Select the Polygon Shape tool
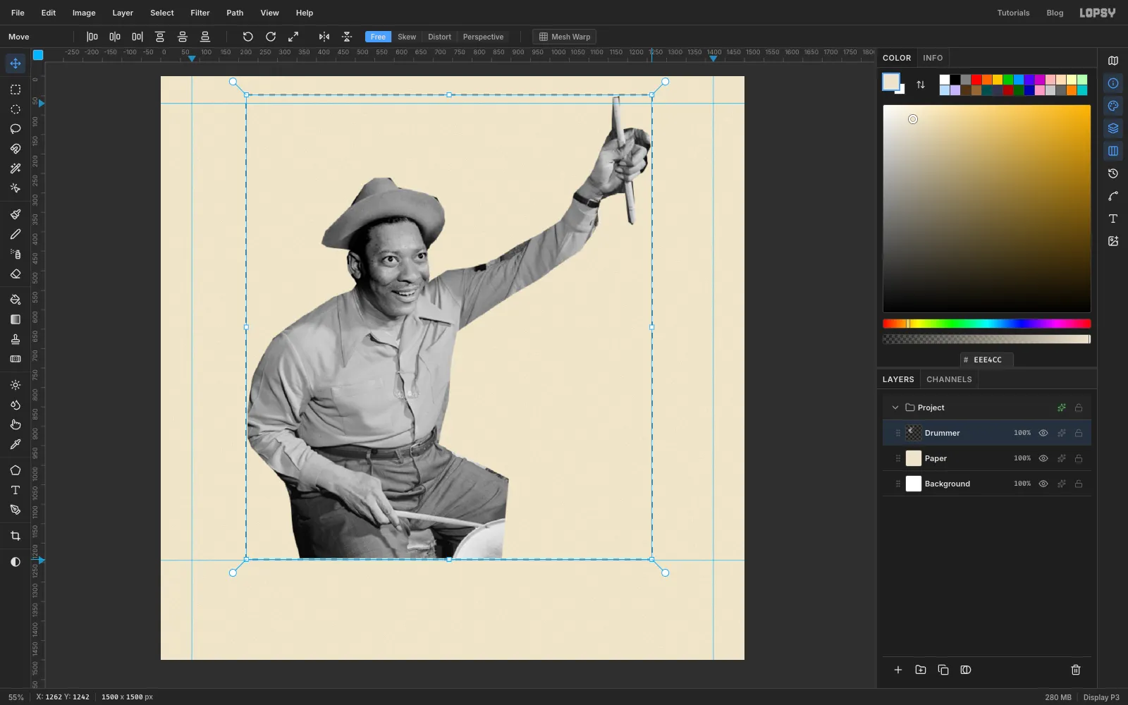The width and height of the screenshot is (1128, 705). 16,470
